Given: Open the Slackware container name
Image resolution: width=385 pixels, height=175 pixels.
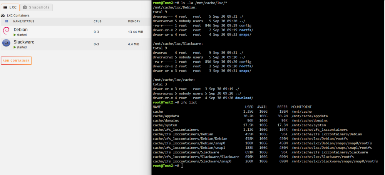Looking at the screenshot, I should tap(24, 42).
